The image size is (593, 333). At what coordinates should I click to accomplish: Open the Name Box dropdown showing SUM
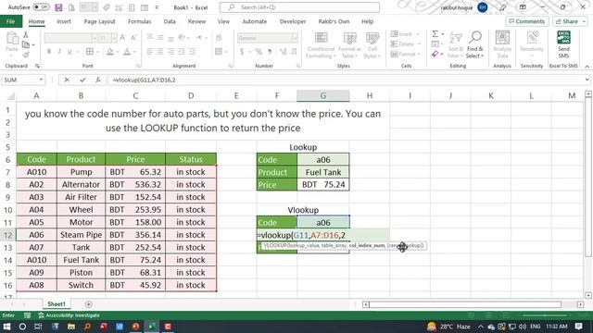click(41, 80)
